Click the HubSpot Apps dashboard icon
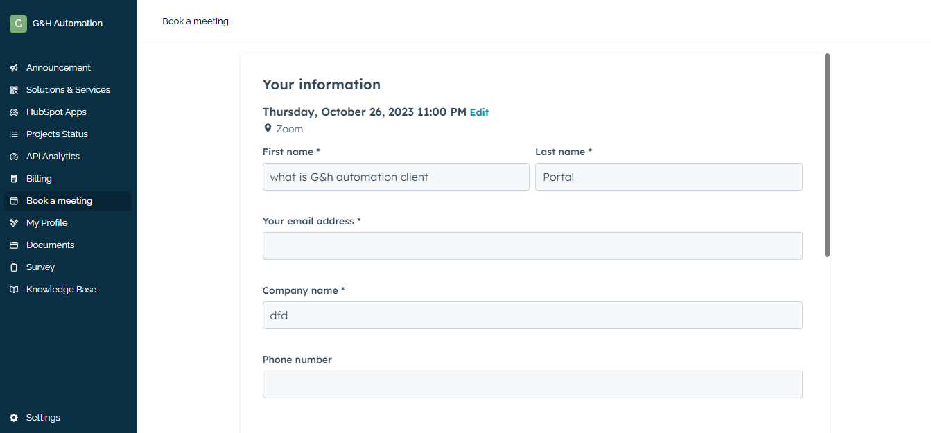 (13, 112)
